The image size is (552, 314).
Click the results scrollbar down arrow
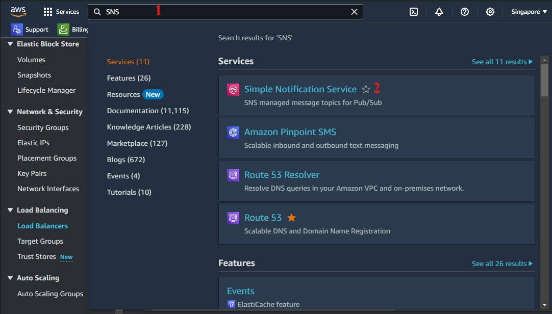545,305
